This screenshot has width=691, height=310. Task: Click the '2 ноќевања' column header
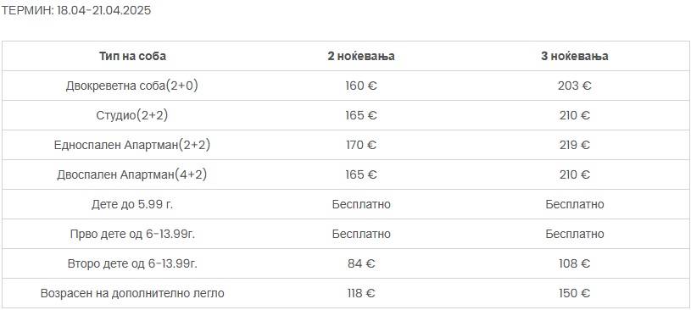[x=361, y=57]
